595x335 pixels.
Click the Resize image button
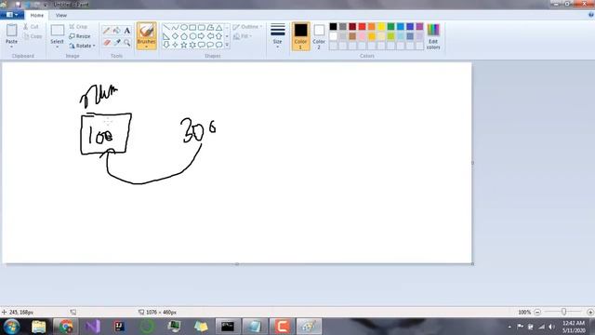click(x=80, y=36)
